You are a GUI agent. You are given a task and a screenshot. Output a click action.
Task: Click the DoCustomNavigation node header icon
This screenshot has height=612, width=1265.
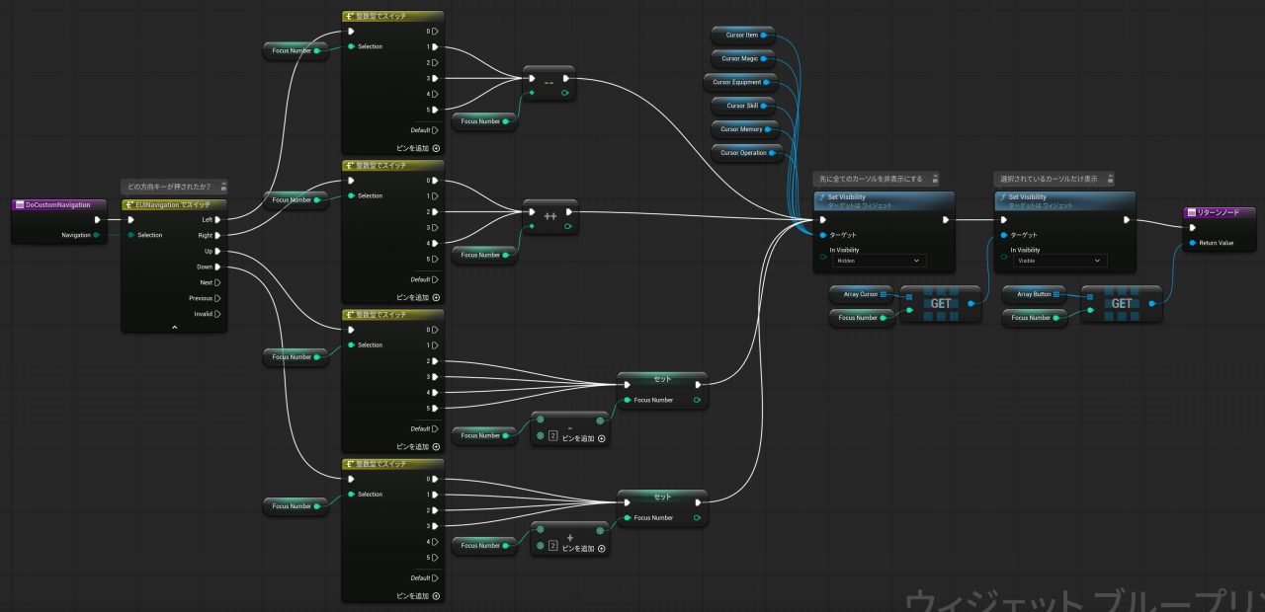pyautogui.click(x=20, y=204)
